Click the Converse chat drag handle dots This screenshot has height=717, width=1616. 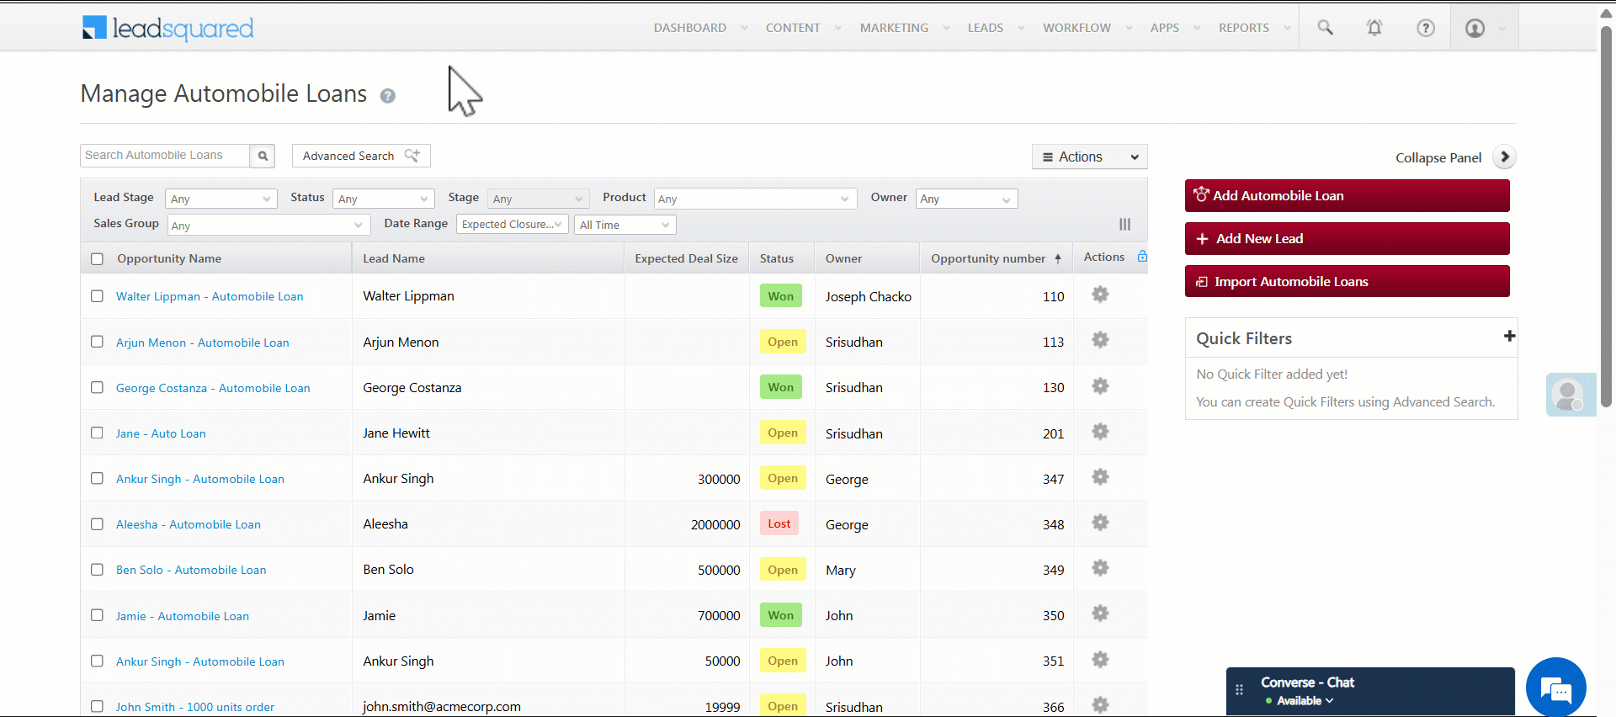[x=1239, y=690]
